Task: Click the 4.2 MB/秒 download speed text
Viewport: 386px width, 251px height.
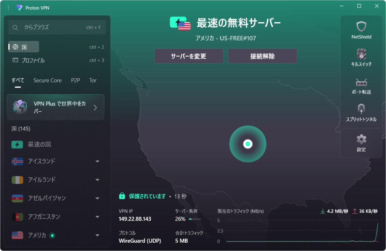Action: point(337,211)
